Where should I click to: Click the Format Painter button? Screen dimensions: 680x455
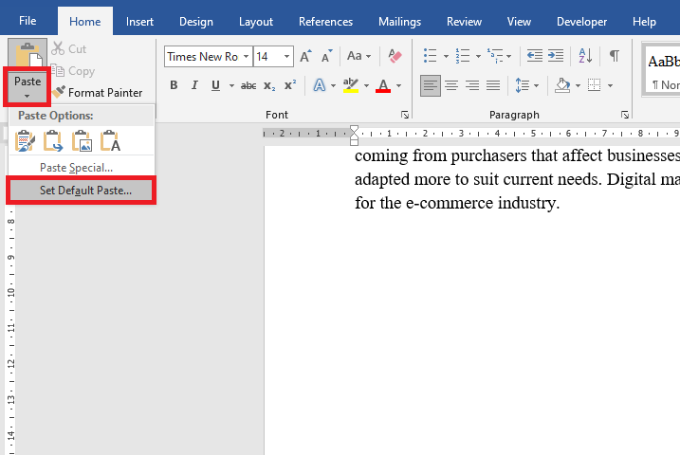coord(98,93)
